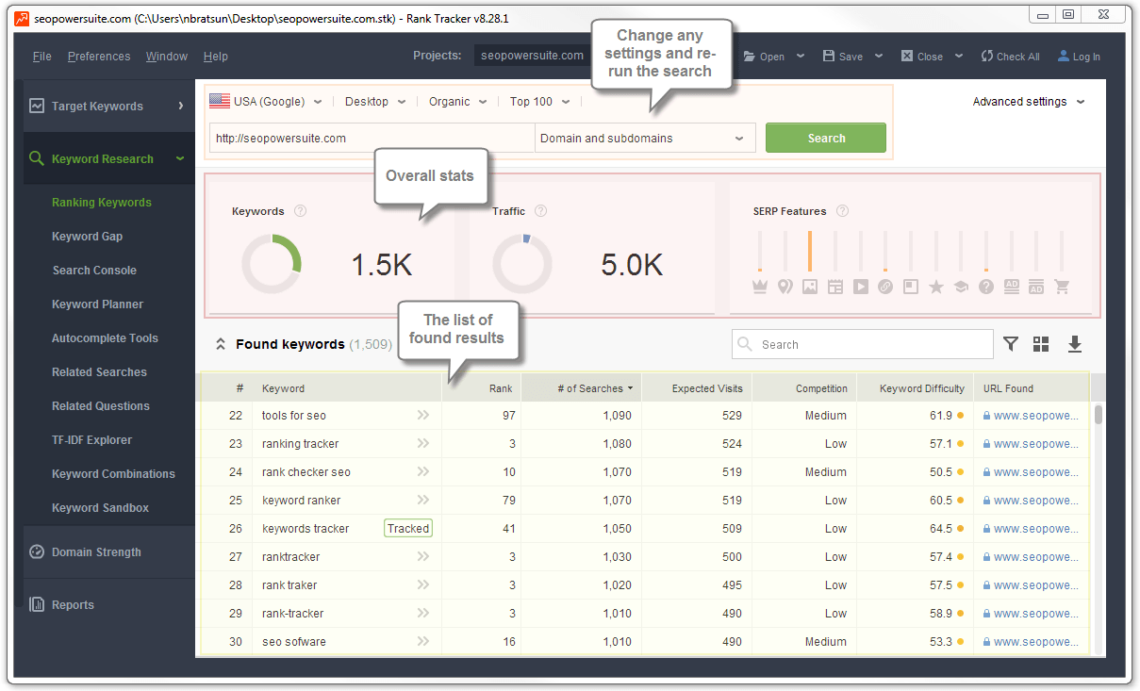Screen dimensions: 1140x691
Task: Open the 'Domain and subdomains' dropdown
Action: [645, 138]
